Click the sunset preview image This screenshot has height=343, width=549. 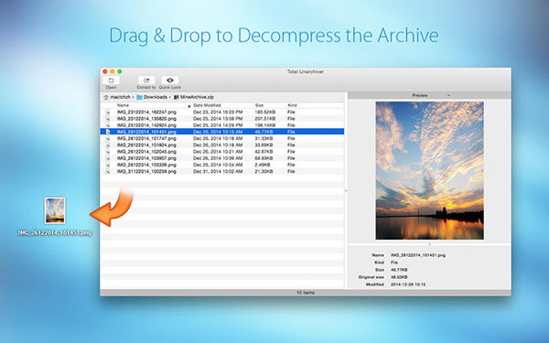430,170
